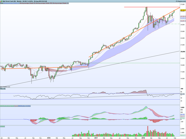Click the 'Jan' label at time axis start
This screenshot has width=186, height=139.
click(1, 138)
